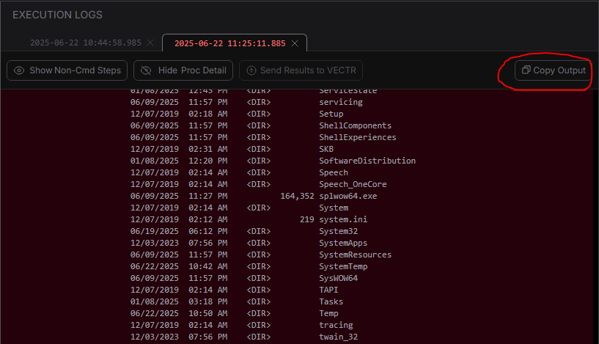
Task: Select the 11:25:11.885 execution tab
Action: coord(229,43)
